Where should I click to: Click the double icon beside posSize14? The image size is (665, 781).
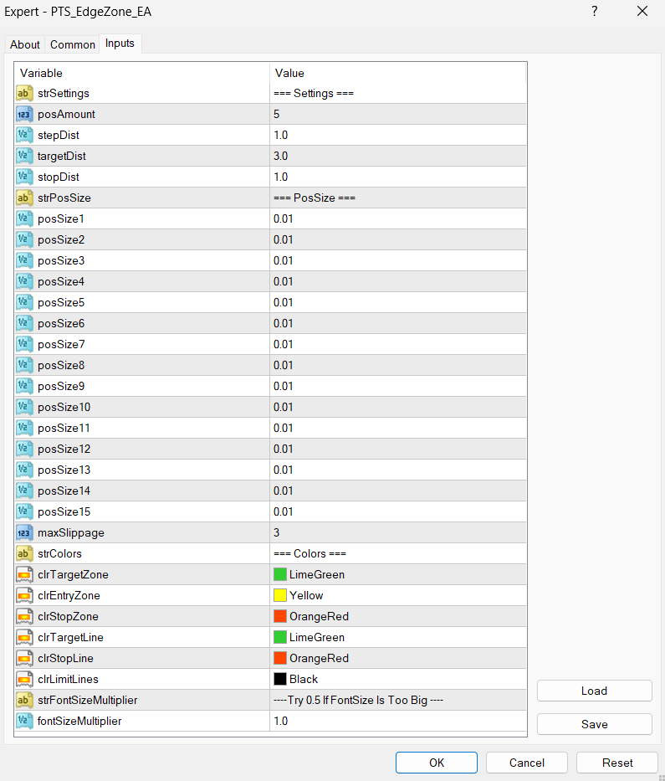pyautogui.click(x=24, y=491)
